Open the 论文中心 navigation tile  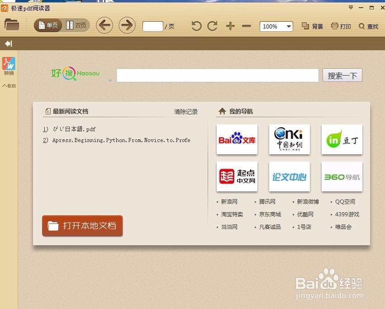(290, 176)
